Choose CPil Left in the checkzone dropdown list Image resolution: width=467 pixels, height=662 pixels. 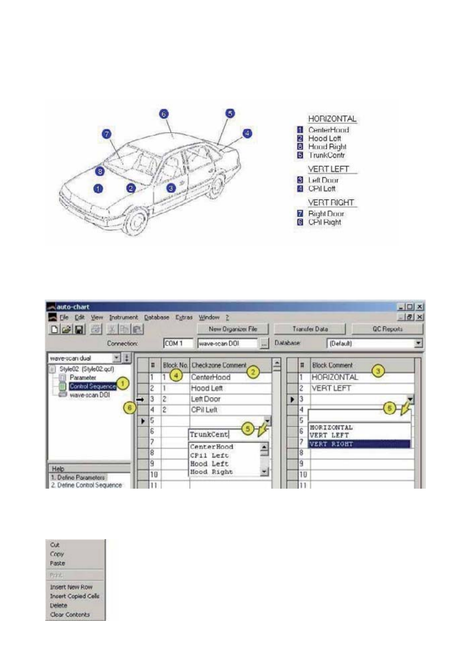(x=224, y=455)
